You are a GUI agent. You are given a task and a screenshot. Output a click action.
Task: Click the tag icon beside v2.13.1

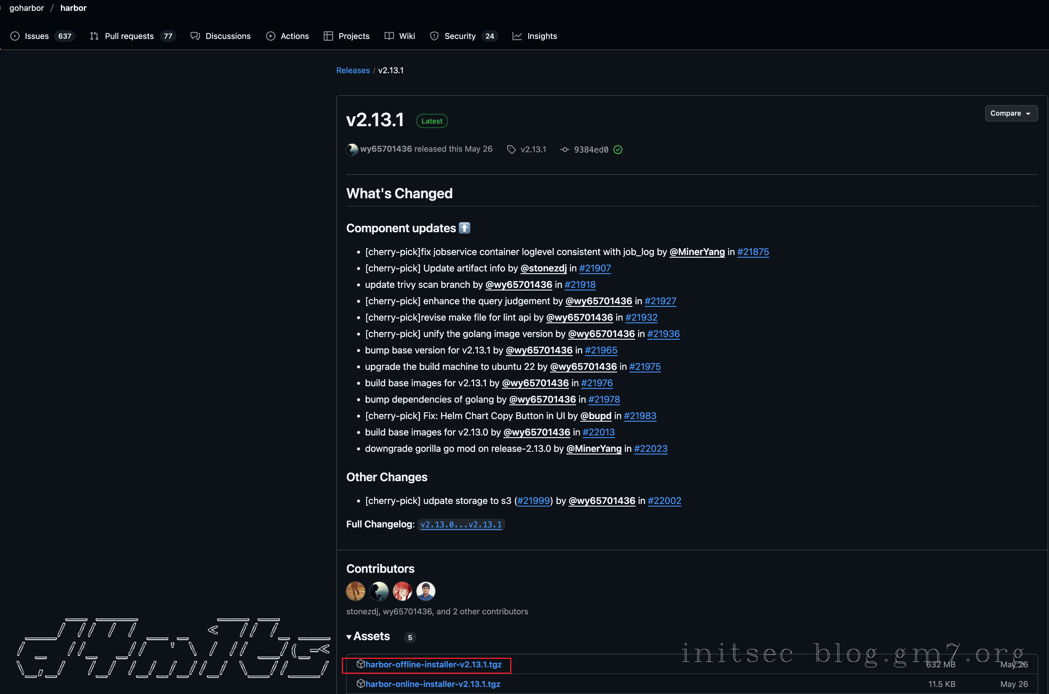click(x=511, y=150)
